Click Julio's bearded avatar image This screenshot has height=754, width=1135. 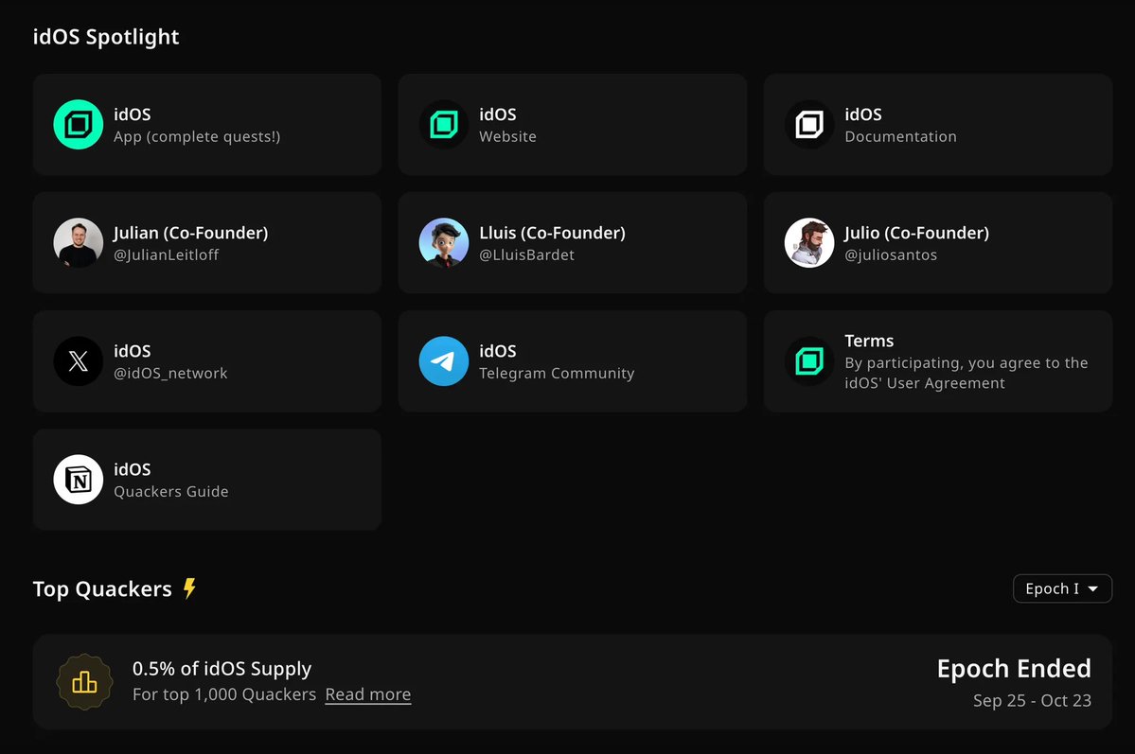[809, 243]
